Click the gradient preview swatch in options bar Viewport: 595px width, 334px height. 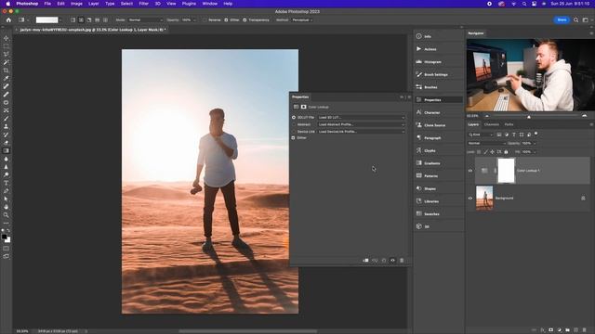pos(46,19)
